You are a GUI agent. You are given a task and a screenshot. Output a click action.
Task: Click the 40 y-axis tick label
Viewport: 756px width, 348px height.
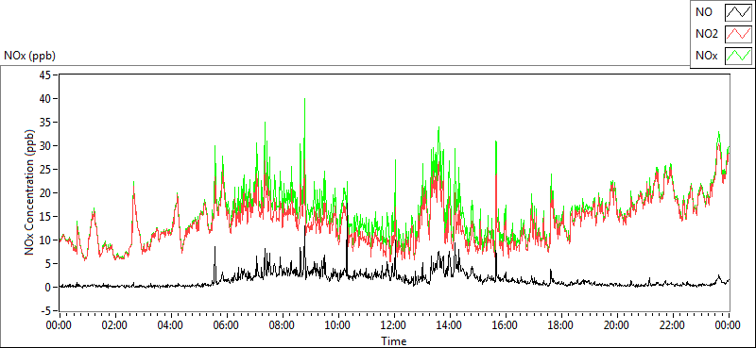coord(45,99)
